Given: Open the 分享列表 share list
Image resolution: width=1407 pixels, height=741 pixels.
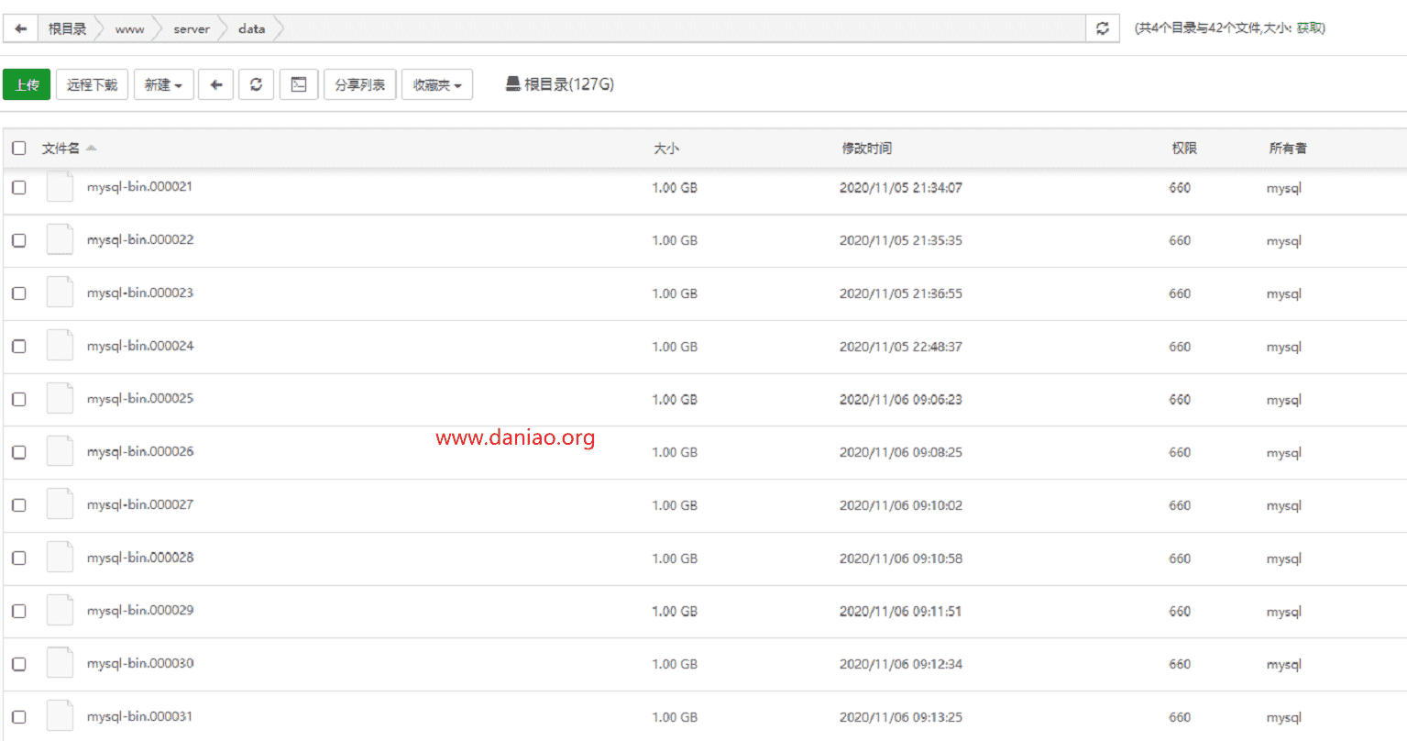Looking at the screenshot, I should coord(360,84).
